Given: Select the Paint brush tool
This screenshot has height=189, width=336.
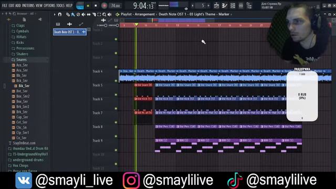Looking at the screenshot, I should pos(73,14).
